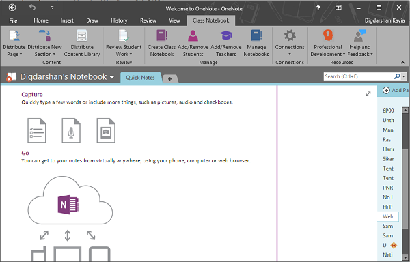Image resolution: width=410 pixels, height=262 pixels.
Task: Select the Quick Notes section tab
Action: 140,78
